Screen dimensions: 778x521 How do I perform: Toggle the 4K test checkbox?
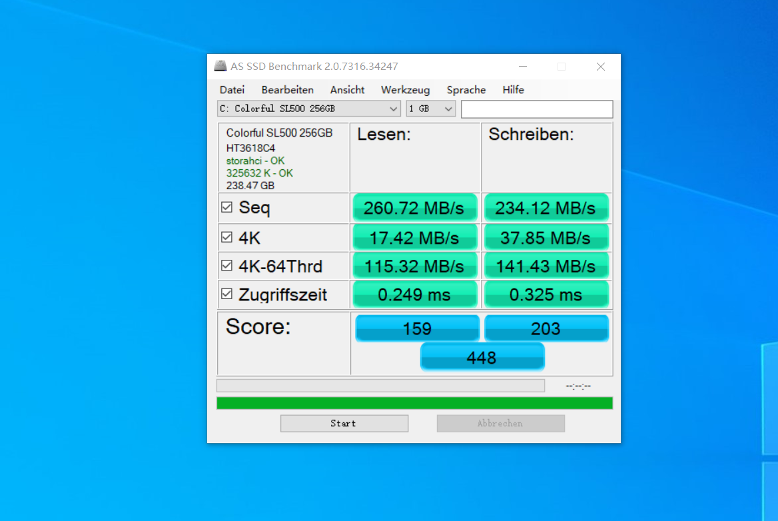pos(226,237)
